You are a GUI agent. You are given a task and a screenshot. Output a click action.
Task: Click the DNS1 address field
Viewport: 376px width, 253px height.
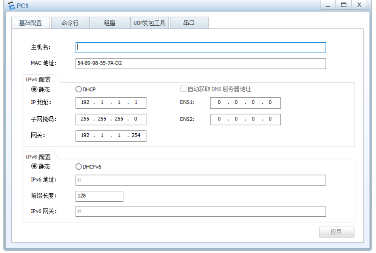(245, 103)
